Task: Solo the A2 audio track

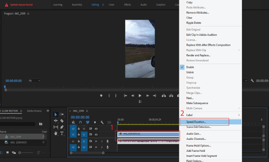Action: 102,147
